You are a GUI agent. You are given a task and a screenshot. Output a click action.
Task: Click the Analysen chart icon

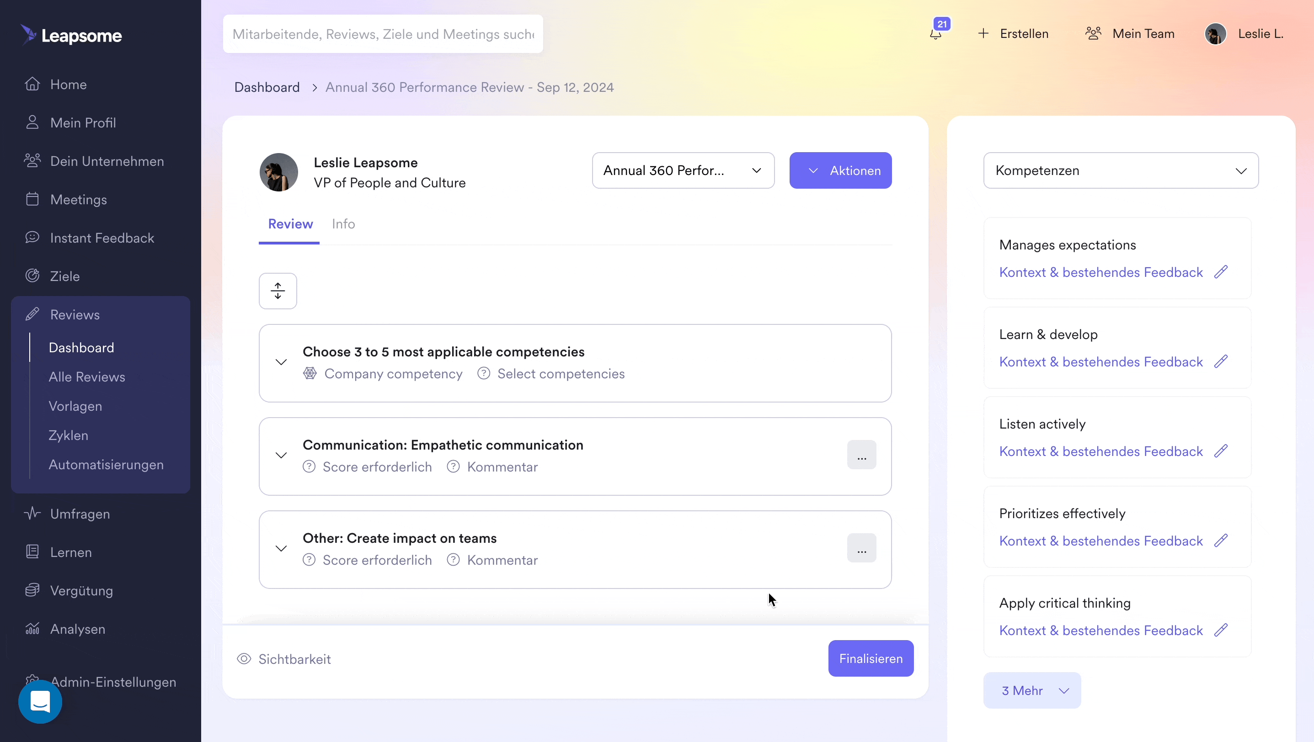pyautogui.click(x=32, y=628)
